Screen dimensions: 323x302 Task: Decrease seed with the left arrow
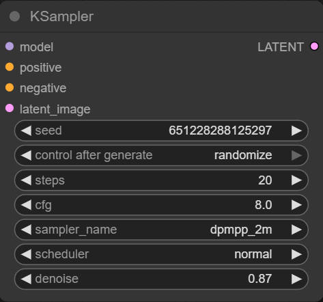(26, 131)
